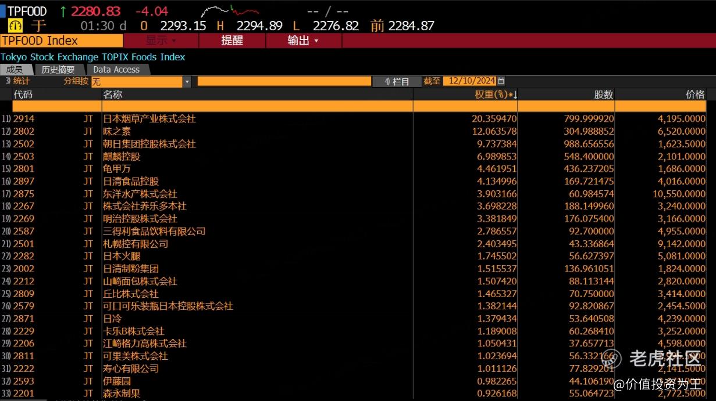Expand the greyed 显示 menu

[161, 41]
